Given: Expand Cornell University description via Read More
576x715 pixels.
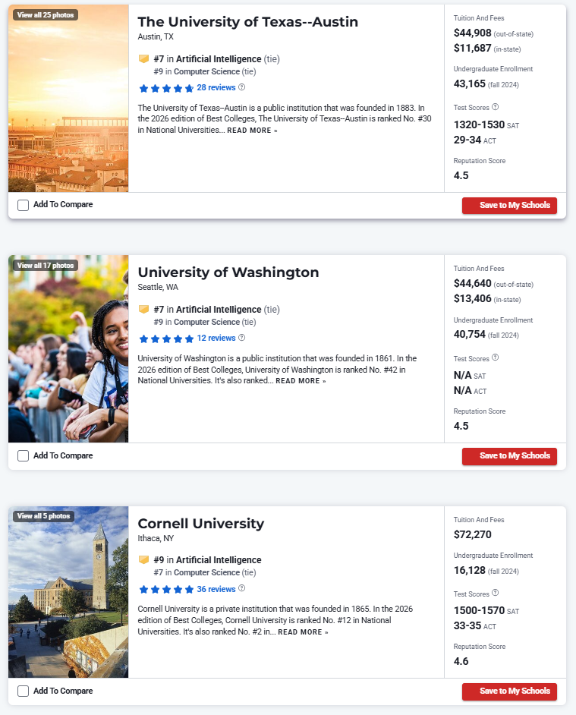Looking at the screenshot, I should coord(303,632).
